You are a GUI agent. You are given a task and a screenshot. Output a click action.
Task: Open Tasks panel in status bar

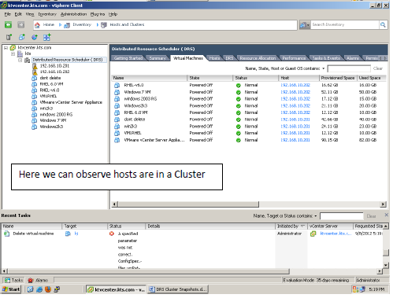[x=14, y=280]
